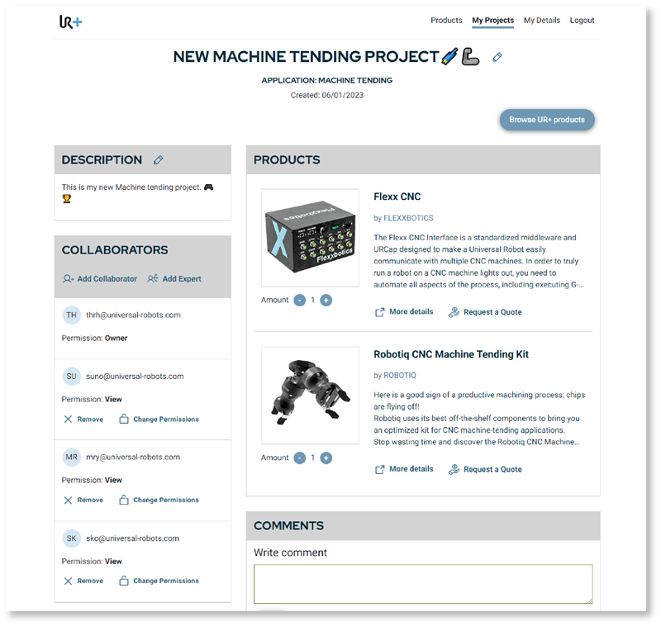Screen dimensions: 661x626
Task: Increase Robotiq kit amount with plus
Action: click(x=326, y=458)
